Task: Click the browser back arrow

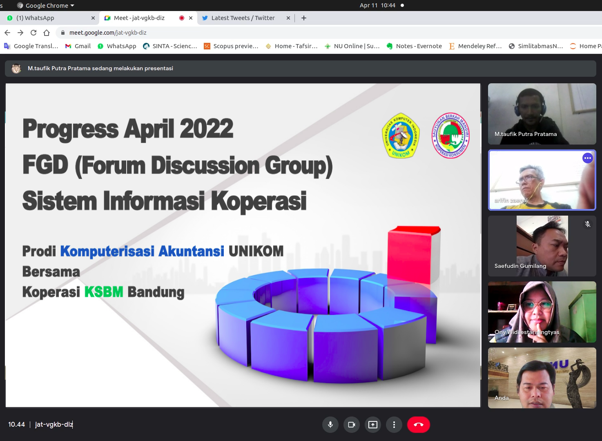Action: click(7, 33)
